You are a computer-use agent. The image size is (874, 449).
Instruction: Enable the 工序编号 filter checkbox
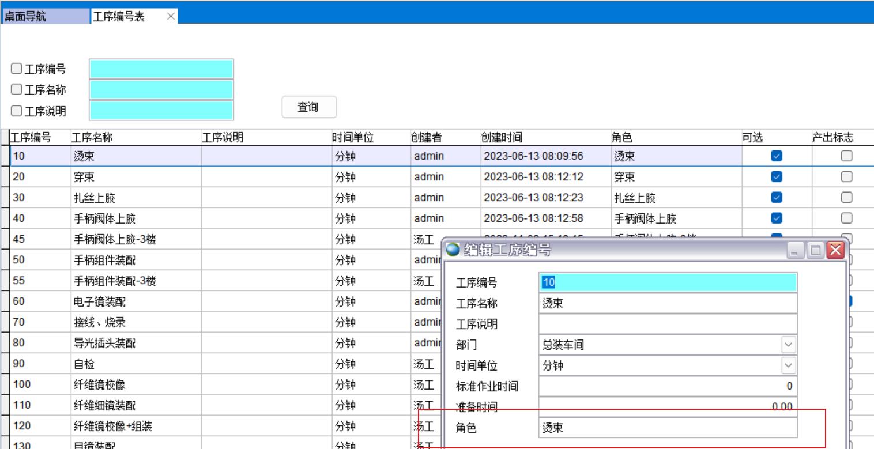pyautogui.click(x=17, y=69)
